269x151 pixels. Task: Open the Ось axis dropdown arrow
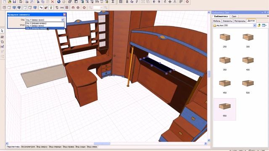point(63,20)
